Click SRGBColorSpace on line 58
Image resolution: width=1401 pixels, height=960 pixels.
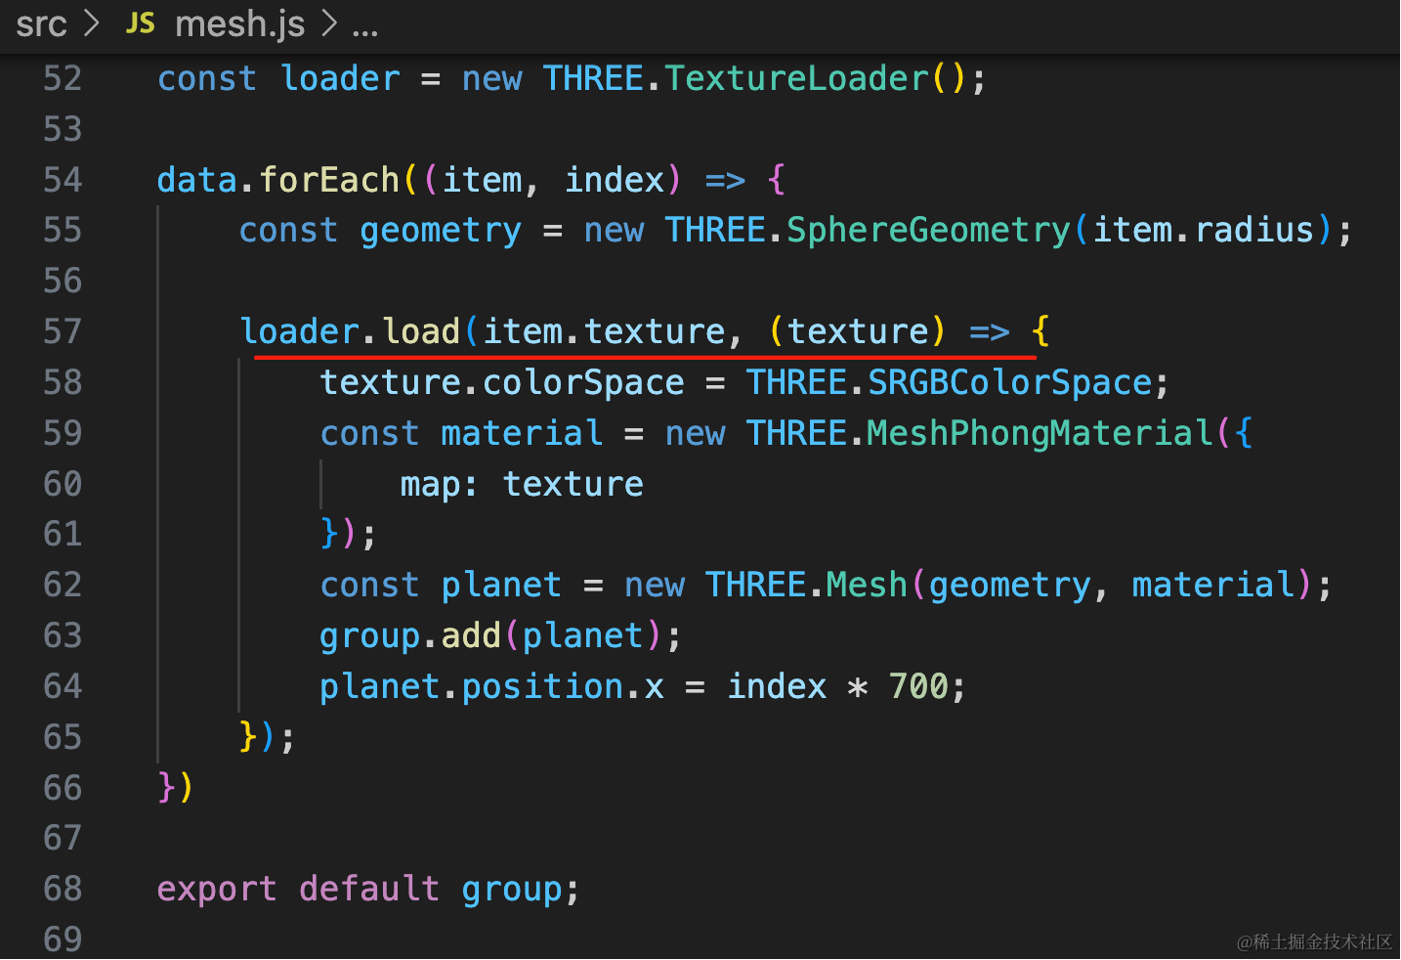pos(1010,382)
